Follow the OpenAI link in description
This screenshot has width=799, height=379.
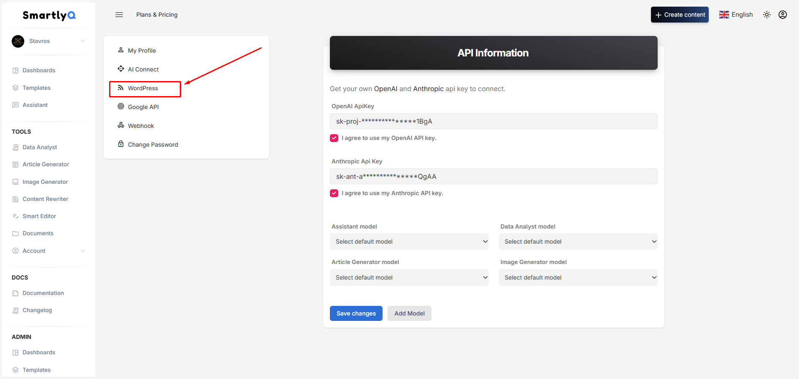385,89
